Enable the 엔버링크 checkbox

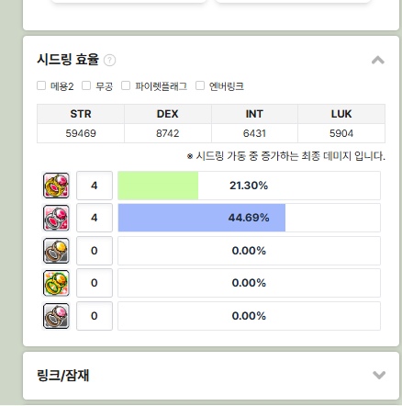[x=200, y=85]
